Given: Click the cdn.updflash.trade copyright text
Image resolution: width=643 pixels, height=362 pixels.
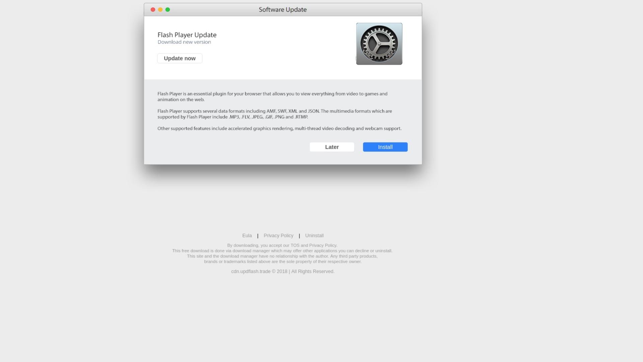Looking at the screenshot, I should (283, 271).
